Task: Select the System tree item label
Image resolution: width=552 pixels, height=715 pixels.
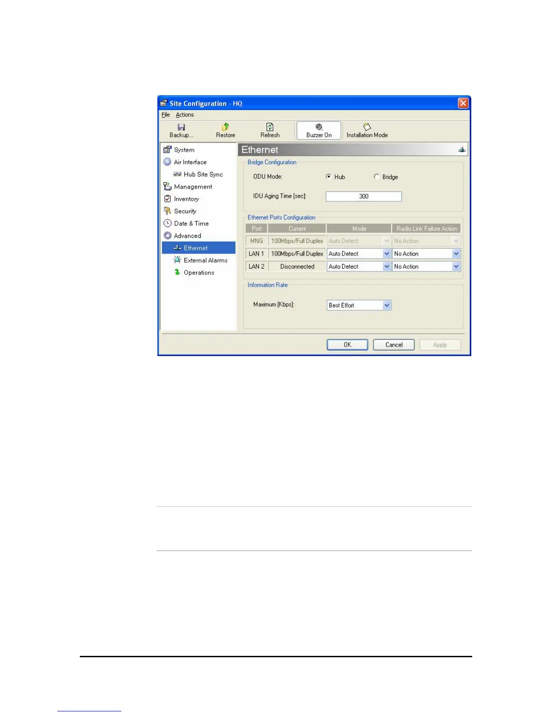Action: point(184,150)
